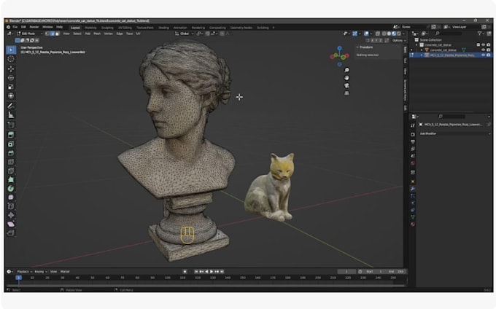The height and width of the screenshot is (309, 496).
Task: Collapse concrete_cat_statue collection in outliner
Action: (x=416, y=45)
